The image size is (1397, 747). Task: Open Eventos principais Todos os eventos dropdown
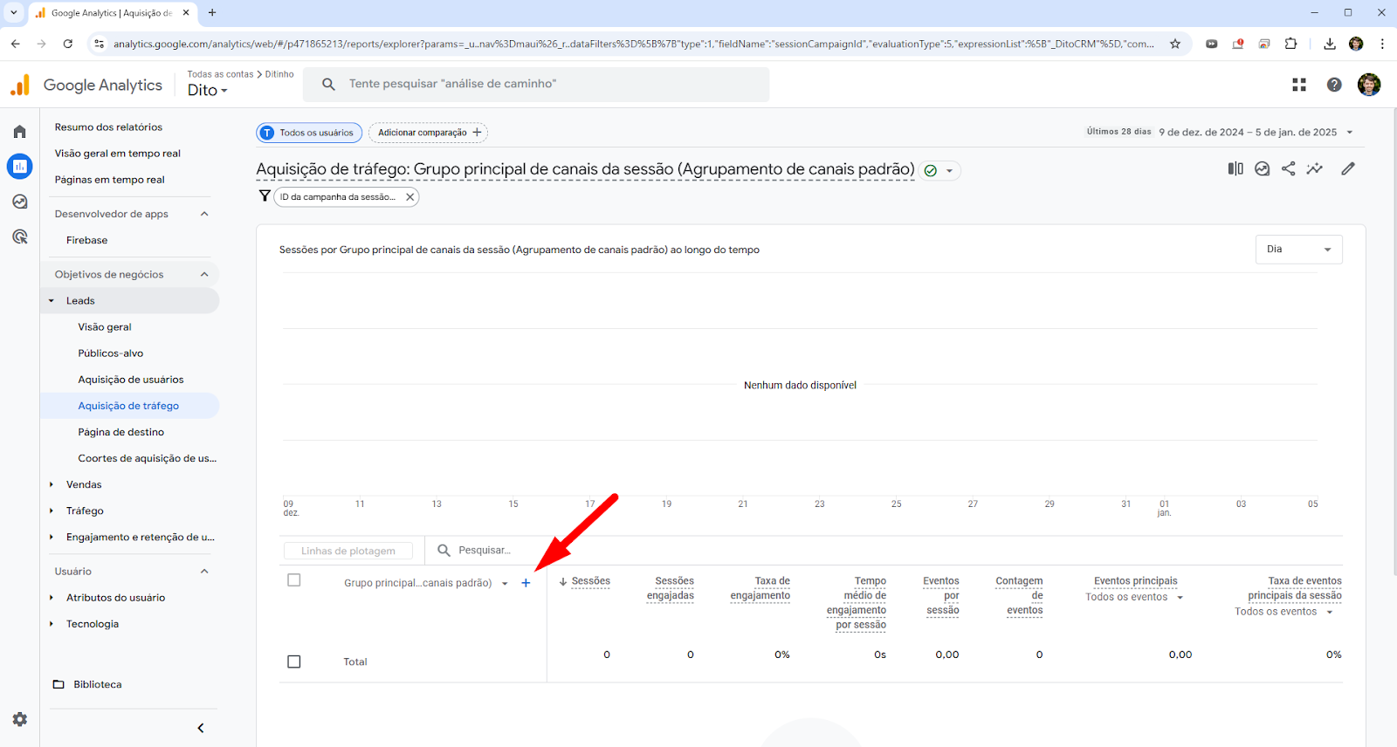pos(1134,597)
